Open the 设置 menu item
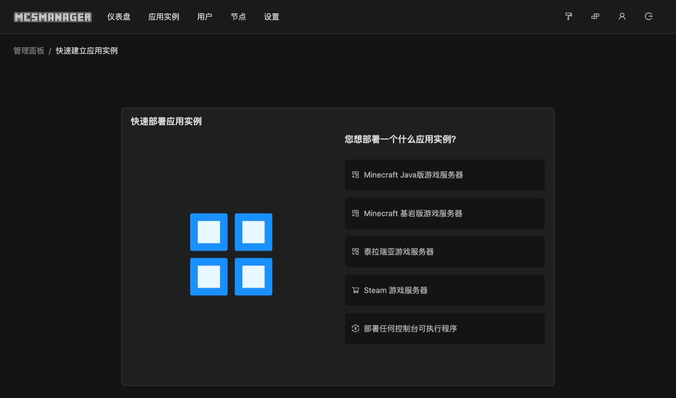The width and height of the screenshot is (676, 398). click(x=271, y=17)
